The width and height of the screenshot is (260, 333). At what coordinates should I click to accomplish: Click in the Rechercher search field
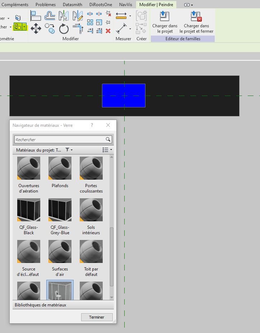(x=59, y=139)
